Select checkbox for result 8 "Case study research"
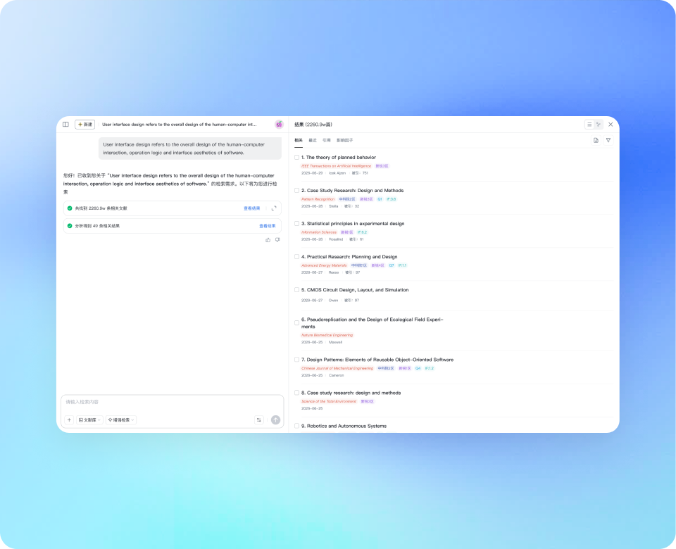Viewport: 676px width, 549px height. 296,393
